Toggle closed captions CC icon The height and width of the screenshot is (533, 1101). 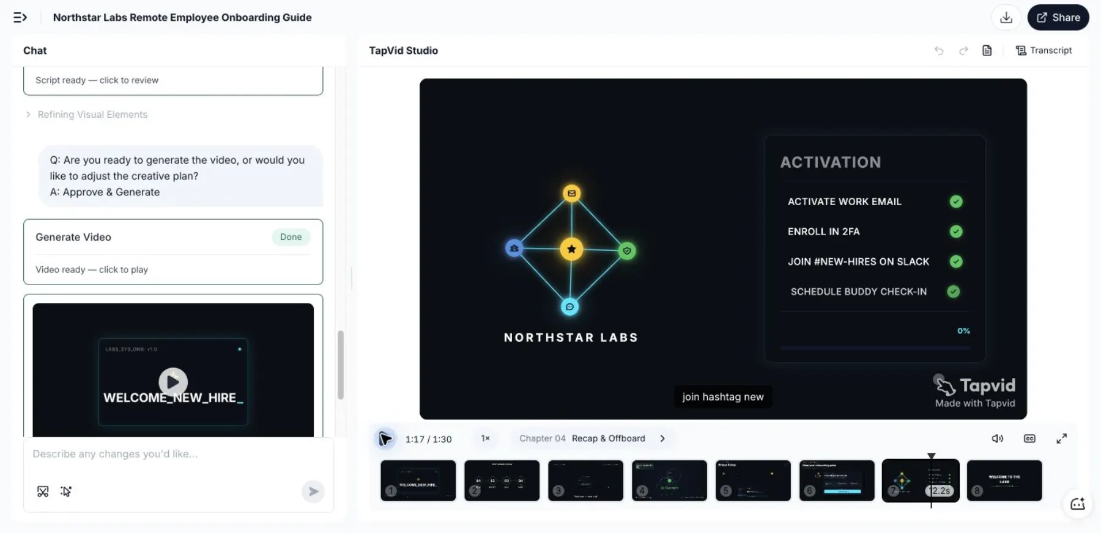(1029, 438)
